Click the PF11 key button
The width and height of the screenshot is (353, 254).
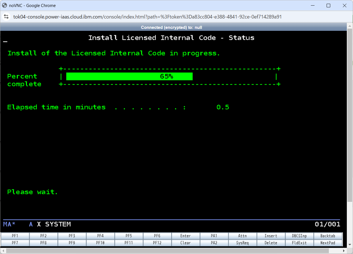click(129, 243)
